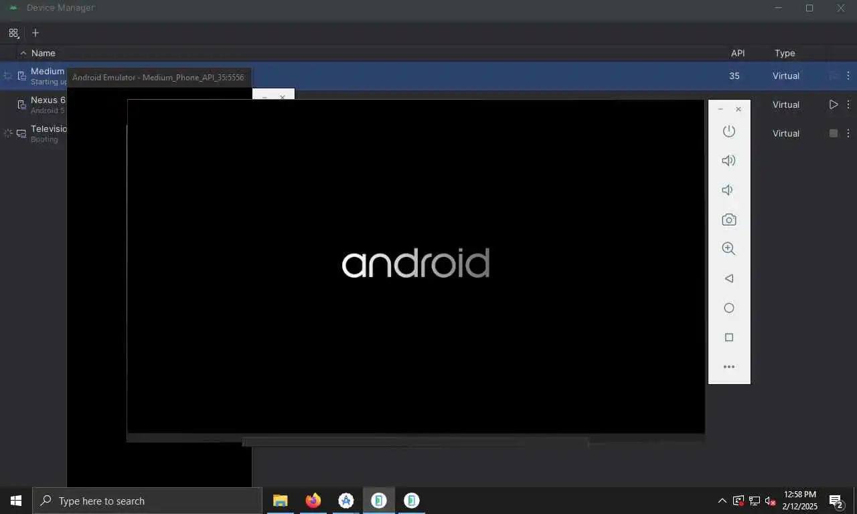Click the muted speaker tray icon
Image resolution: width=857 pixels, height=514 pixels.
pos(770,501)
